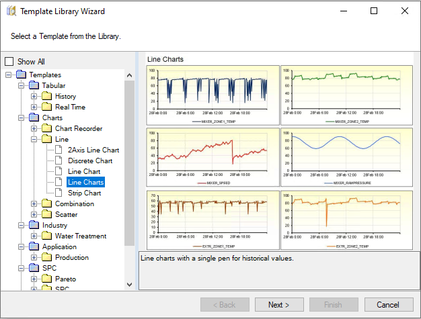Click the disabled Finish button
This screenshot has height=319, width=421.
334,305
